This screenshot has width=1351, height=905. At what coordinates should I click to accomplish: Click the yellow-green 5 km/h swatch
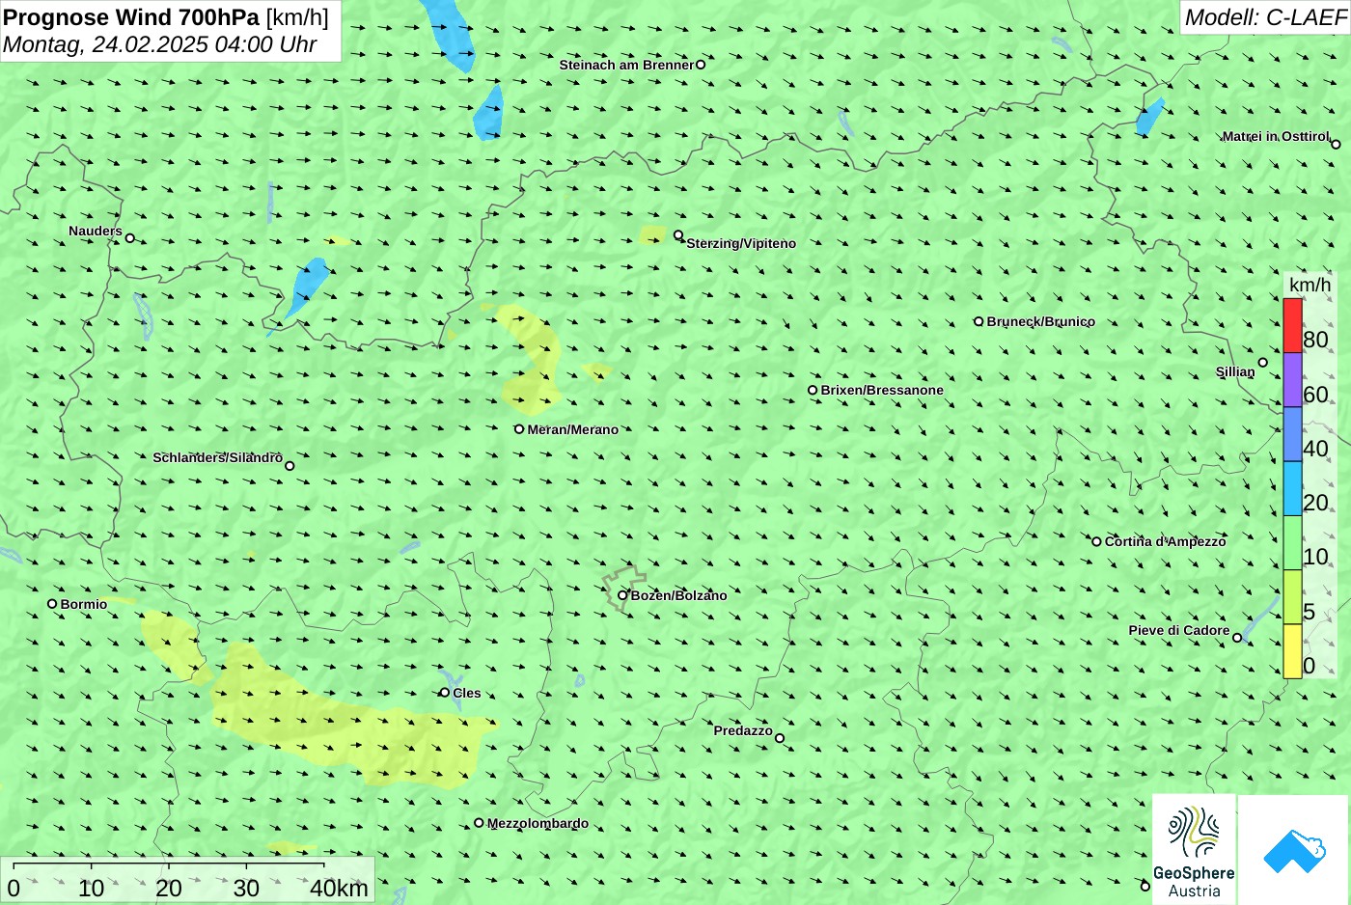(1292, 597)
